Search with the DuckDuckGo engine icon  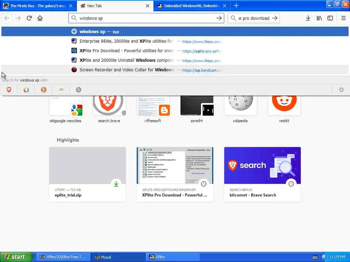(x=44, y=90)
